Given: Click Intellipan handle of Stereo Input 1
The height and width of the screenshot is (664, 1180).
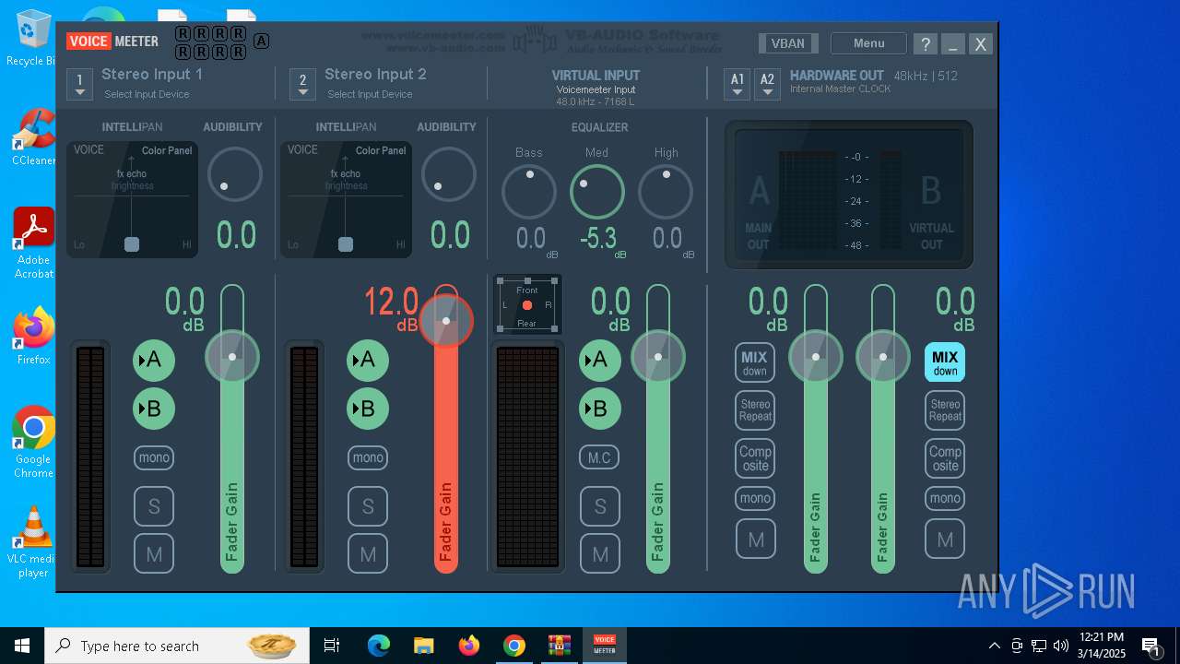Looking at the screenshot, I should click(x=132, y=243).
